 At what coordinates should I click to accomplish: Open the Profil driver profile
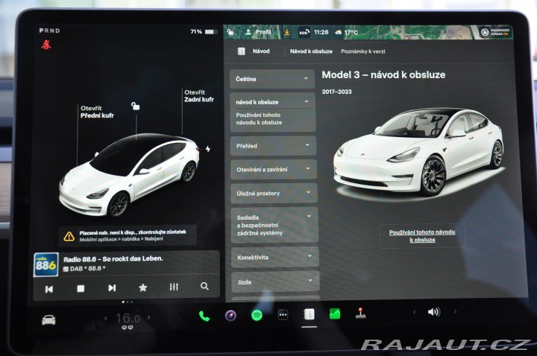coord(258,32)
